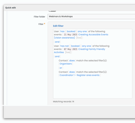Image resolution: width=135 pixels, height=123 pixels.
Task: Change the 'has not' operator
Action: [65, 46]
